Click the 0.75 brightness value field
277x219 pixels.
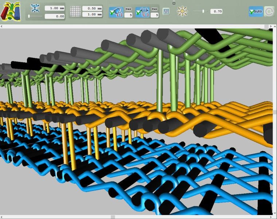pyautogui.click(x=218, y=11)
